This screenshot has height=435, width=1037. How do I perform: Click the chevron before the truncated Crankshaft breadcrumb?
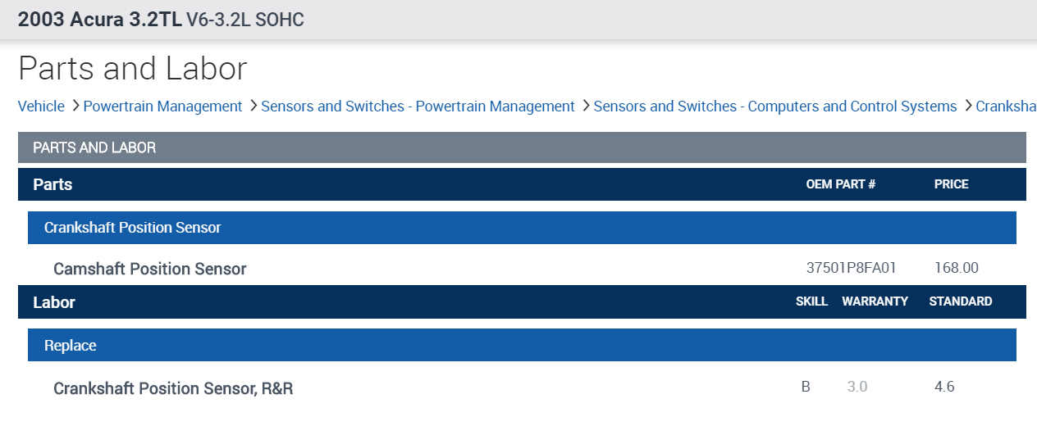click(967, 106)
